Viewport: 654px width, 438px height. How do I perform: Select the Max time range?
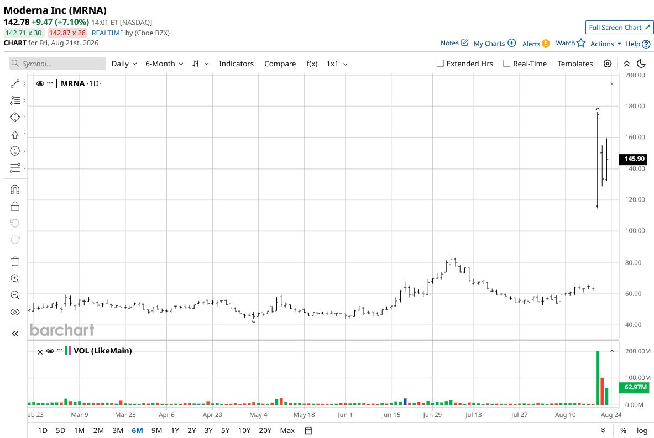click(287, 430)
